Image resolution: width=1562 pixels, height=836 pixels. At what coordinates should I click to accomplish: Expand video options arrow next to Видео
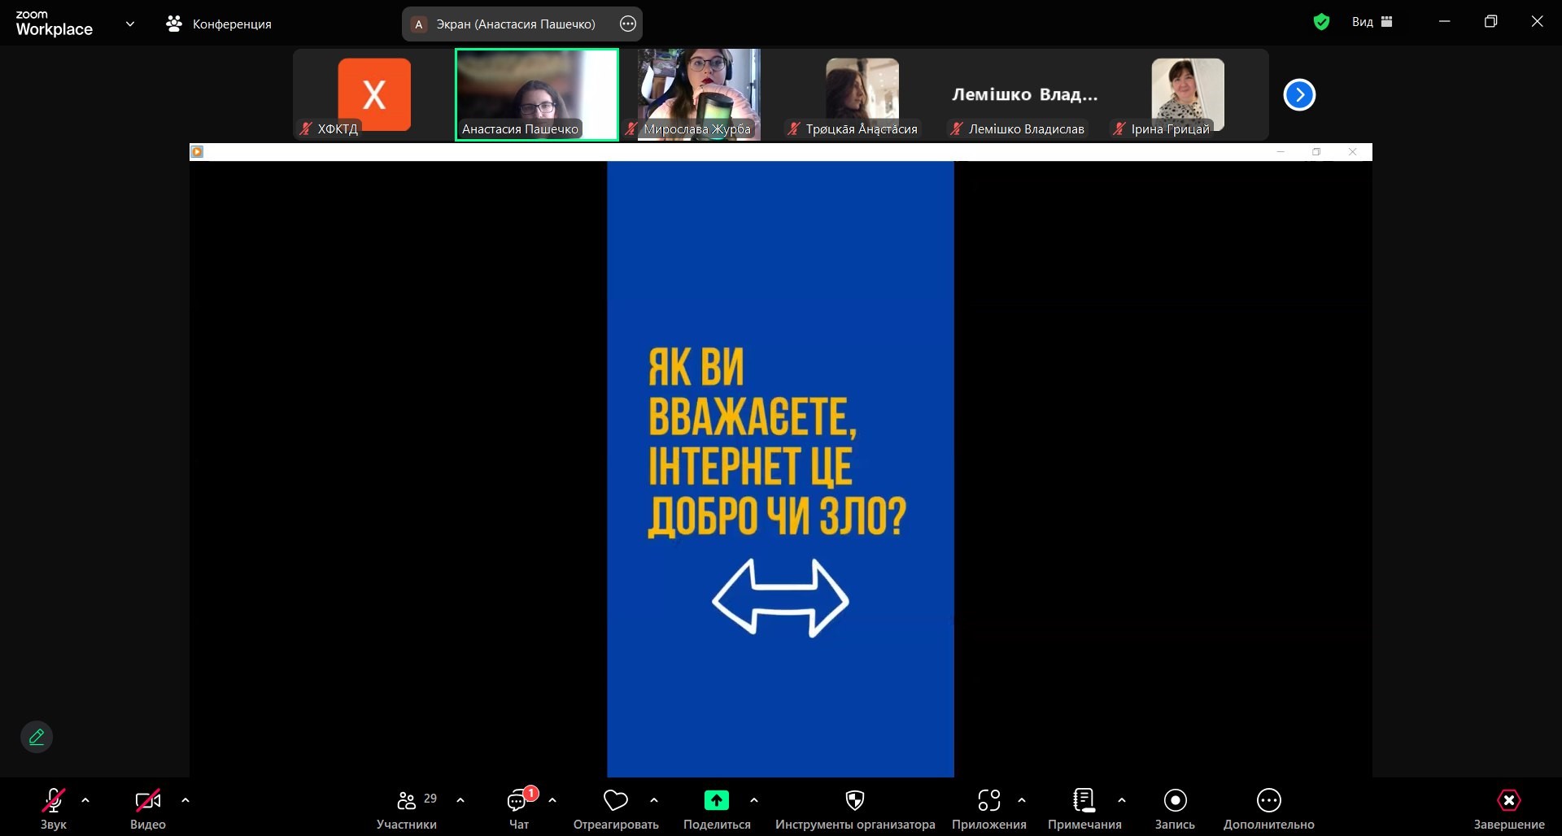(185, 800)
